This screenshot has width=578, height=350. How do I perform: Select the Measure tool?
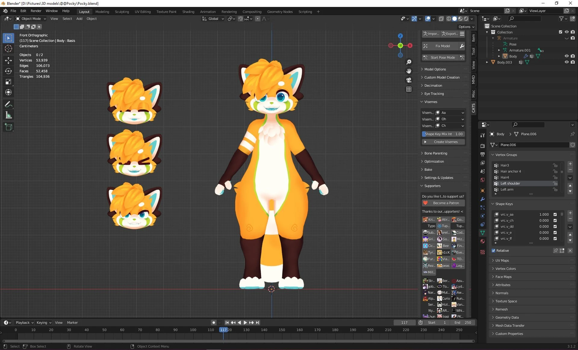[8, 115]
